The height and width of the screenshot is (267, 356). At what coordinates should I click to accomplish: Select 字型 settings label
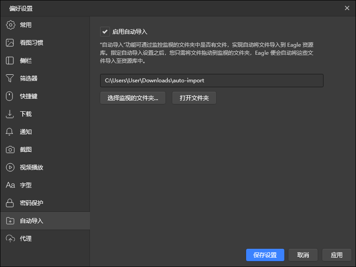(26, 185)
